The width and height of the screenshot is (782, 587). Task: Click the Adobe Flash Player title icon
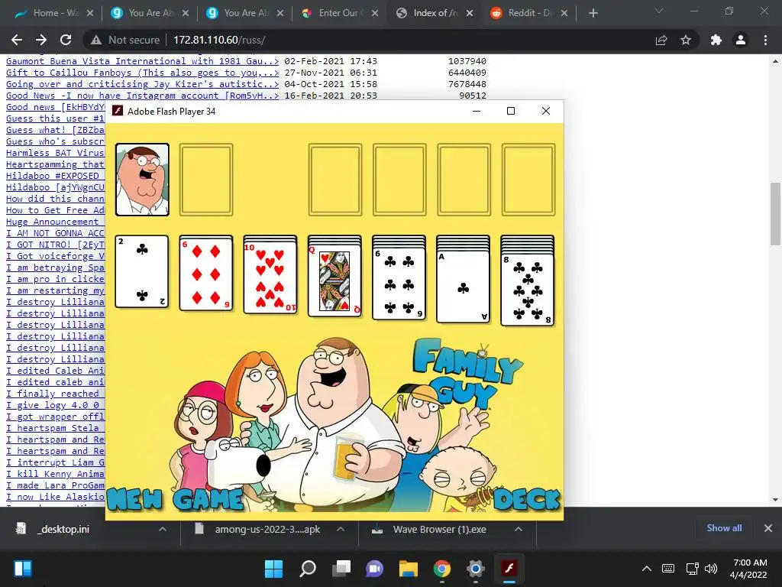click(x=118, y=111)
